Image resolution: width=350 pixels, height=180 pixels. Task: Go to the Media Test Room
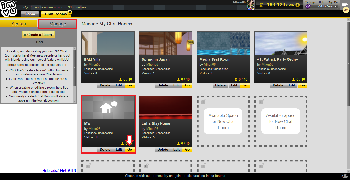click(x=245, y=85)
